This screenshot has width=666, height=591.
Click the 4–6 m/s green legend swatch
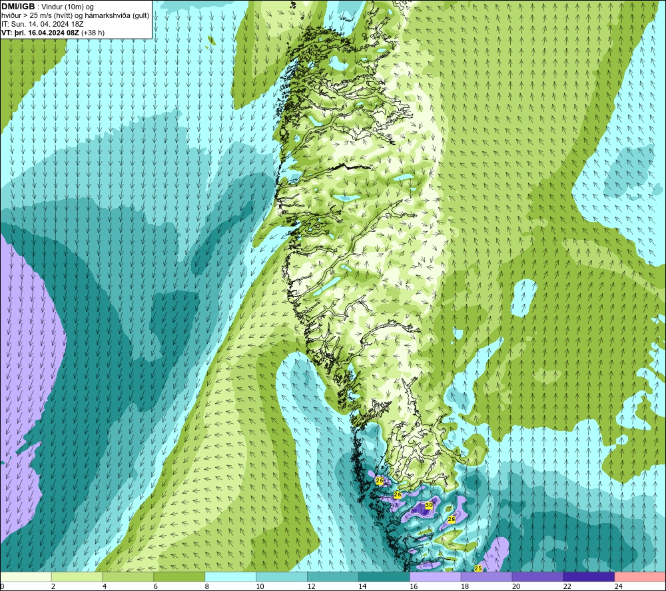pyautogui.click(x=128, y=576)
